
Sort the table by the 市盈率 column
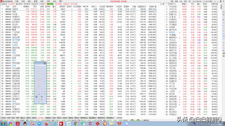tap(119, 7)
